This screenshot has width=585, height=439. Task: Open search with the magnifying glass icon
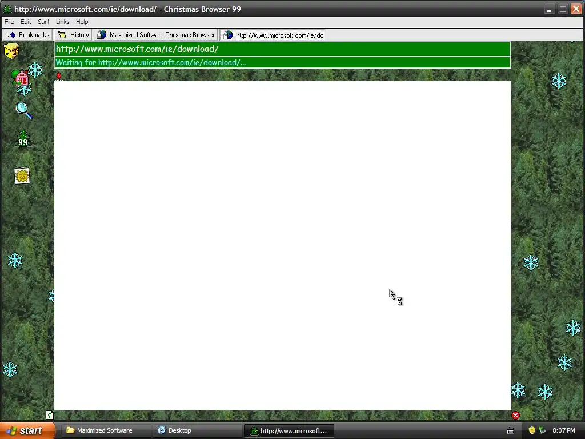(x=24, y=110)
